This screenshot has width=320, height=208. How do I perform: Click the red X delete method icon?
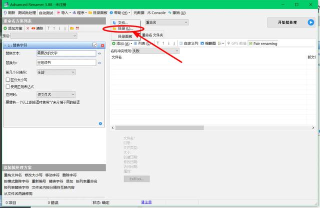pyautogui.click(x=28, y=29)
